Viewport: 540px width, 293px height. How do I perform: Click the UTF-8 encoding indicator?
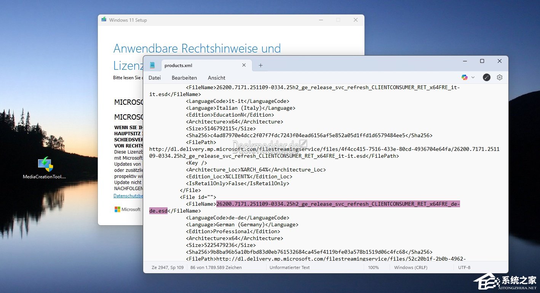[464, 267]
